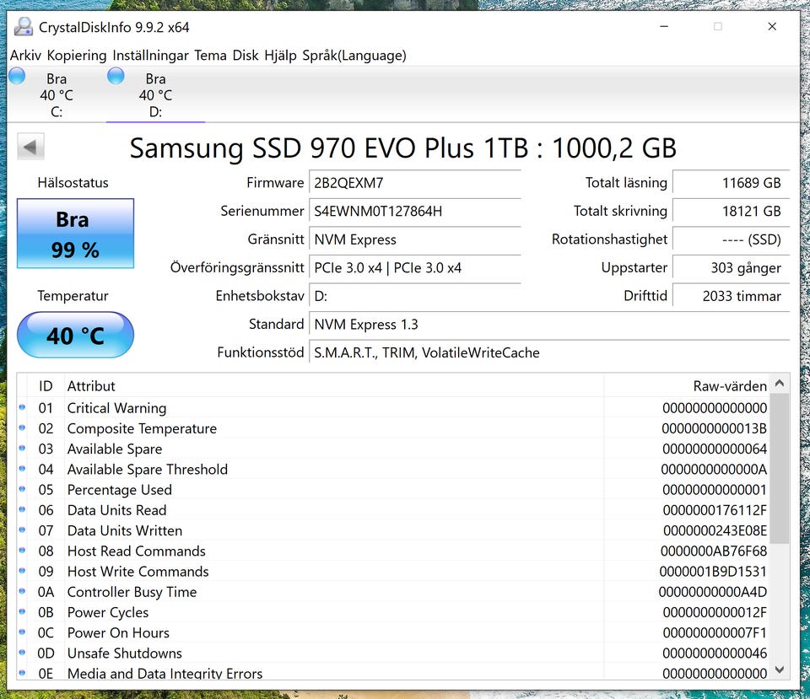Click the Gränsnitt value NVM Express

pyautogui.click(x=415, y=240)
